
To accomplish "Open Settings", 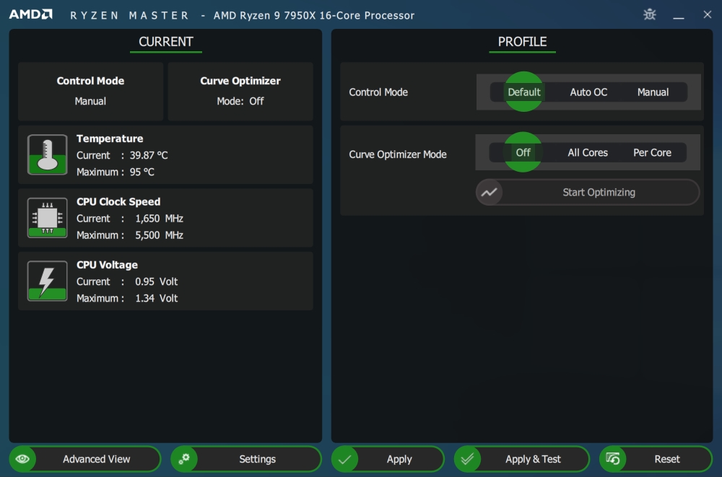I will [246, 459].
